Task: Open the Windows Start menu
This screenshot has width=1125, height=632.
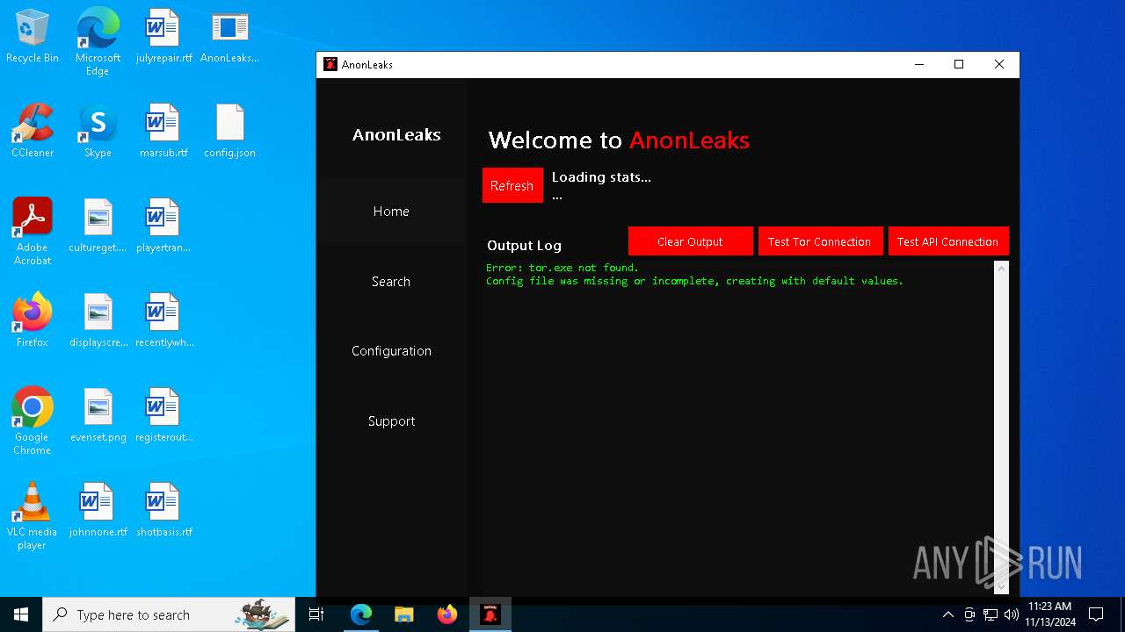Action: pyautogui.click(x=21, y=614)
